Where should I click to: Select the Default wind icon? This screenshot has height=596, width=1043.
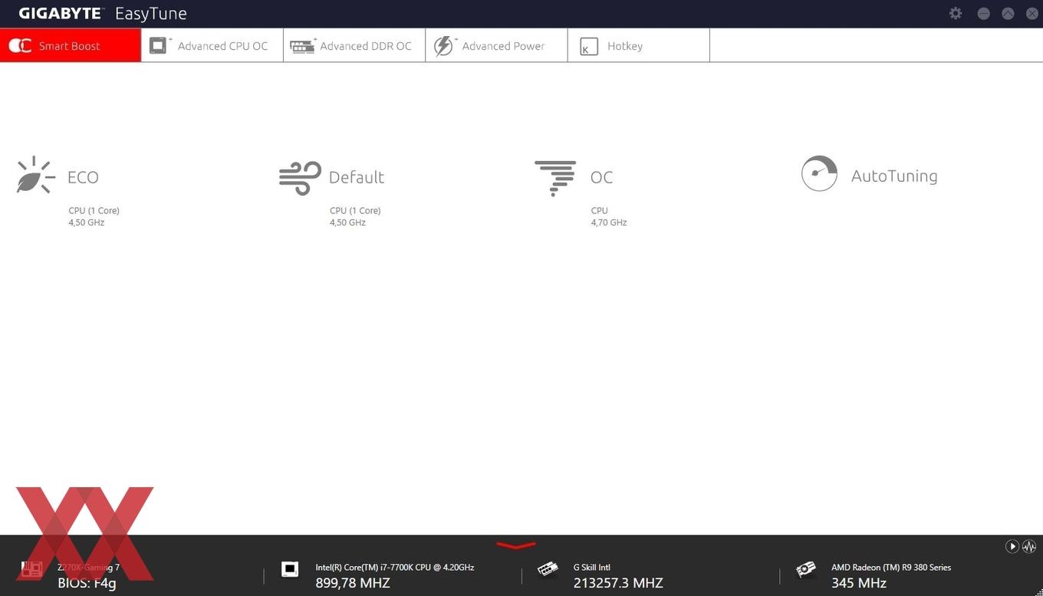[x=300, y=178]
